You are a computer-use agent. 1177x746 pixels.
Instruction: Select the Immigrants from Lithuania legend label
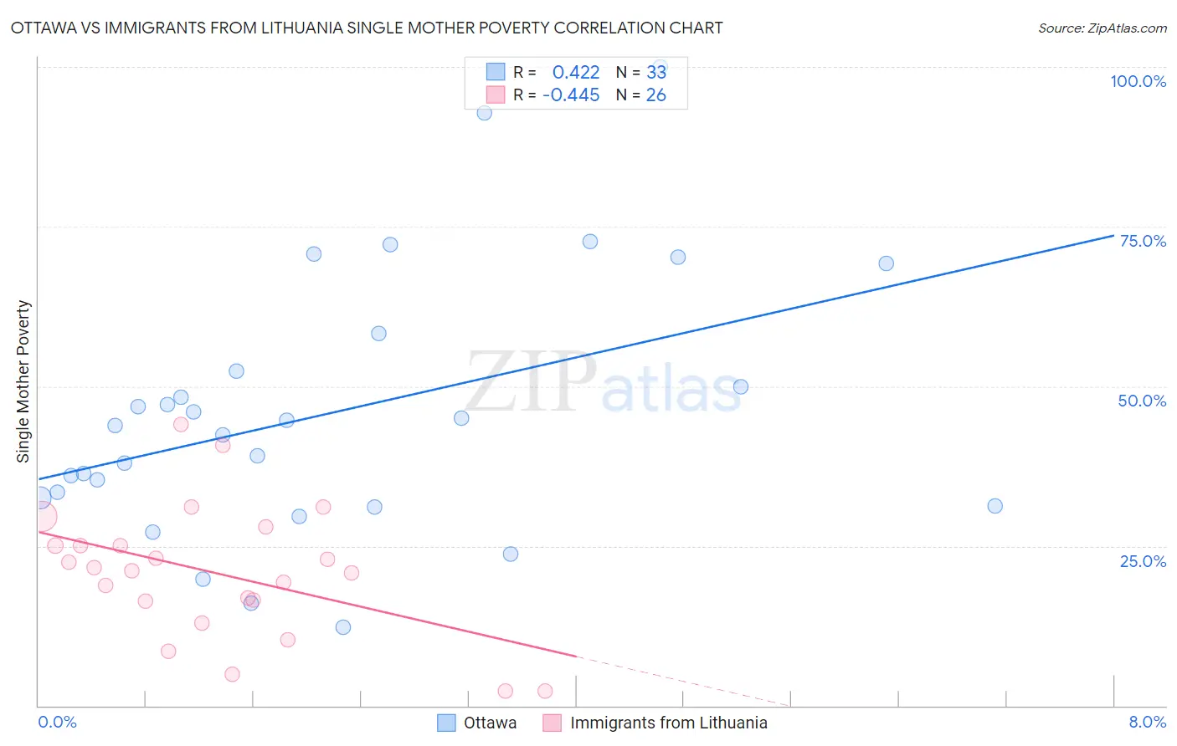pyautogui.click(x=668, y=723)
